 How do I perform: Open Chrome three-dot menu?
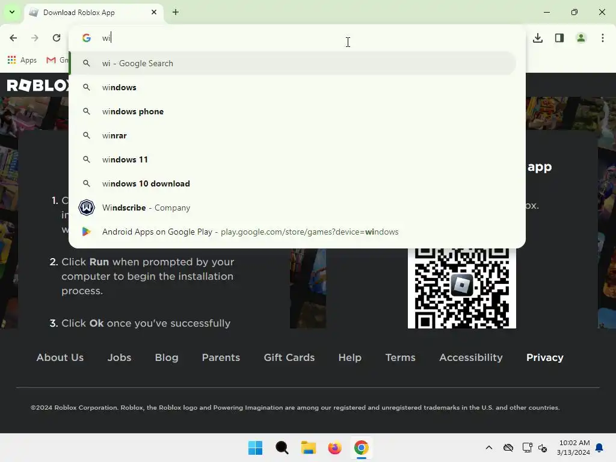pyautogui.click(x=603, y=38)
